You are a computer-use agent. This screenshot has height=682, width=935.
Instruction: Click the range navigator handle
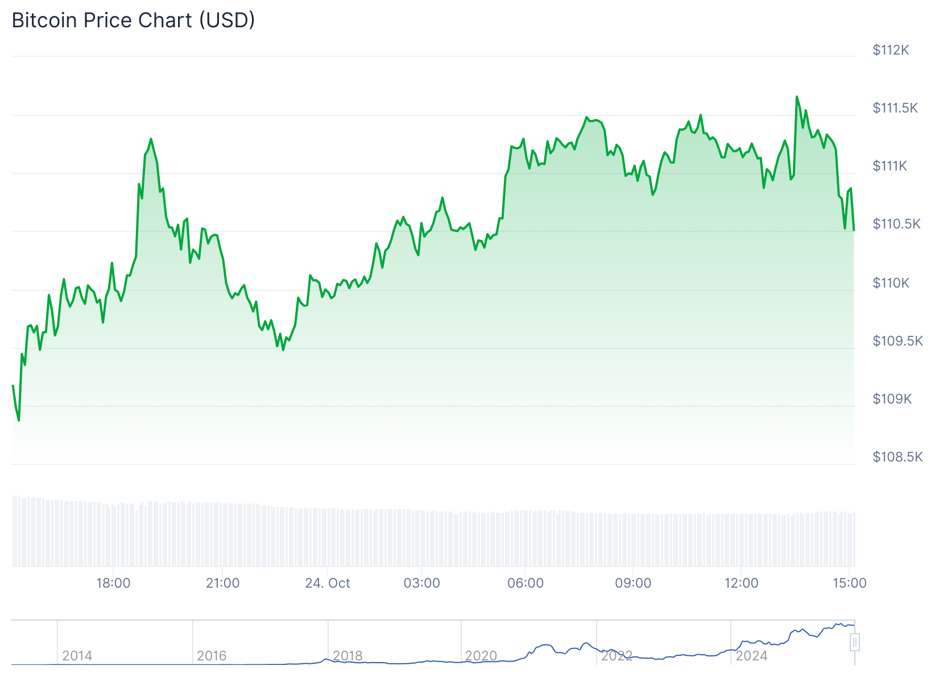point(854,642)
